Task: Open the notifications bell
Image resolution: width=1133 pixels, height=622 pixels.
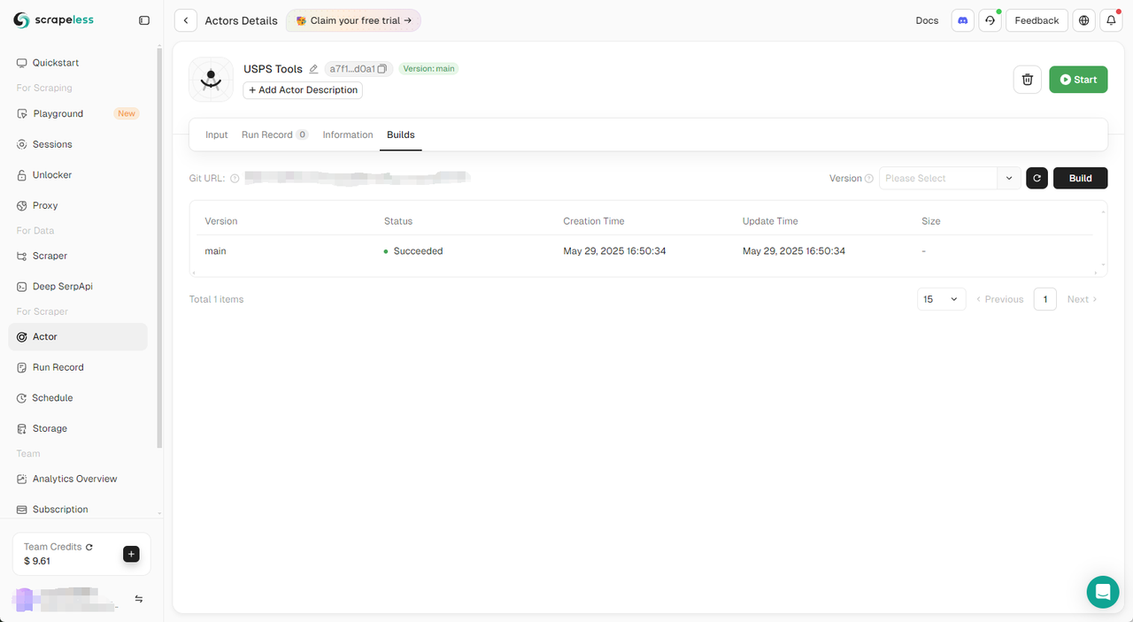Action: click(x=1111, y=20)
